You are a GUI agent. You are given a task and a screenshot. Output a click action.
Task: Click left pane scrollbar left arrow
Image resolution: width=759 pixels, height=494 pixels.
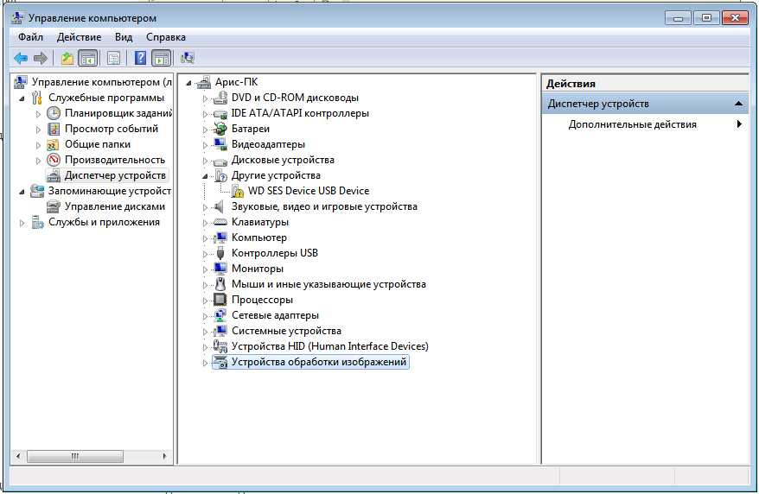tap(18, 456)
